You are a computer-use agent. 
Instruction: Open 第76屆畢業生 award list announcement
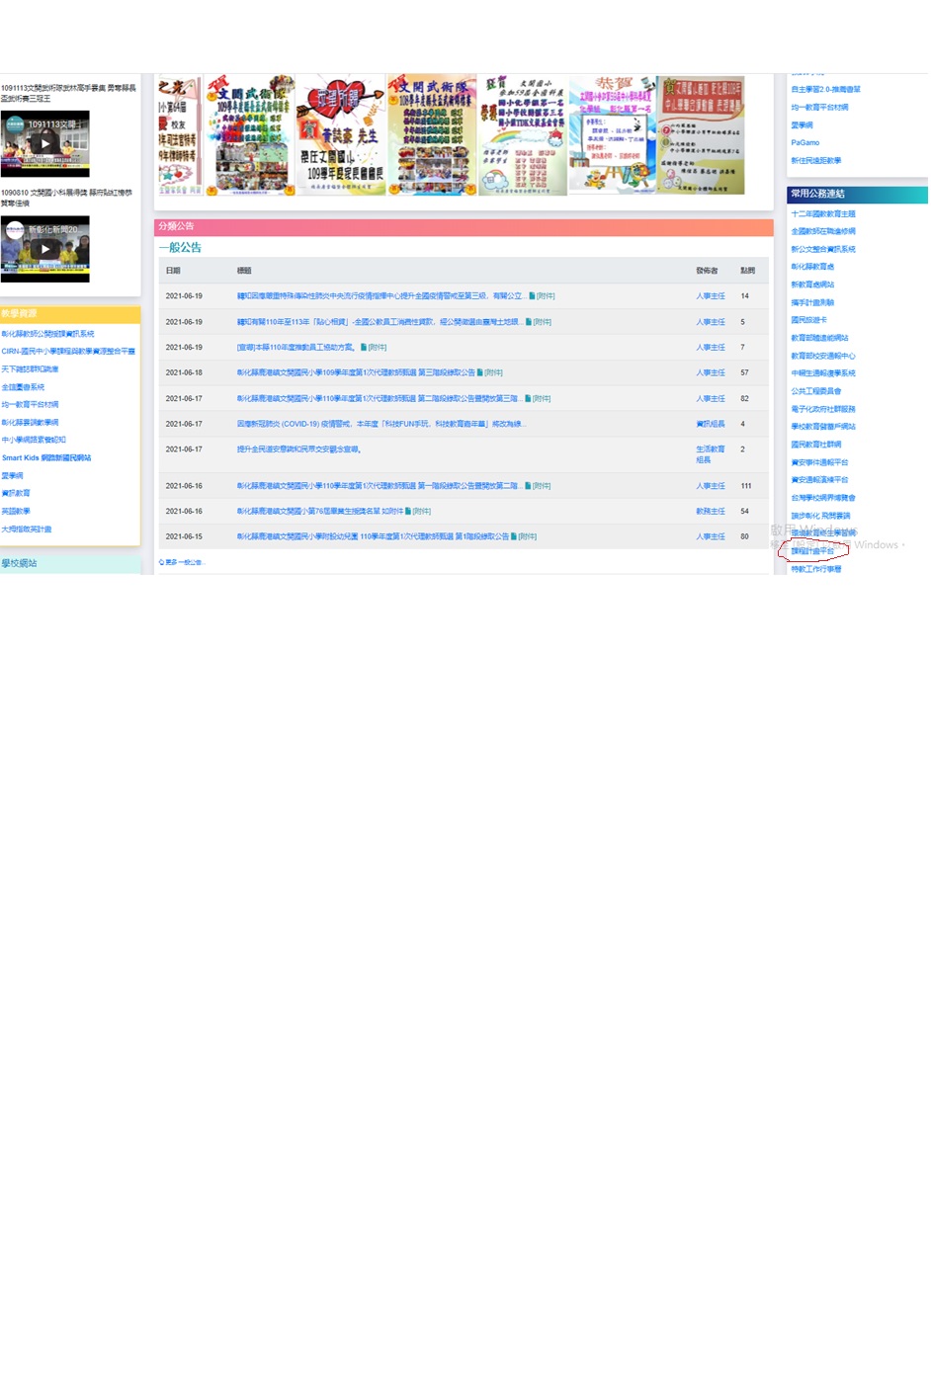pos(320,512)
